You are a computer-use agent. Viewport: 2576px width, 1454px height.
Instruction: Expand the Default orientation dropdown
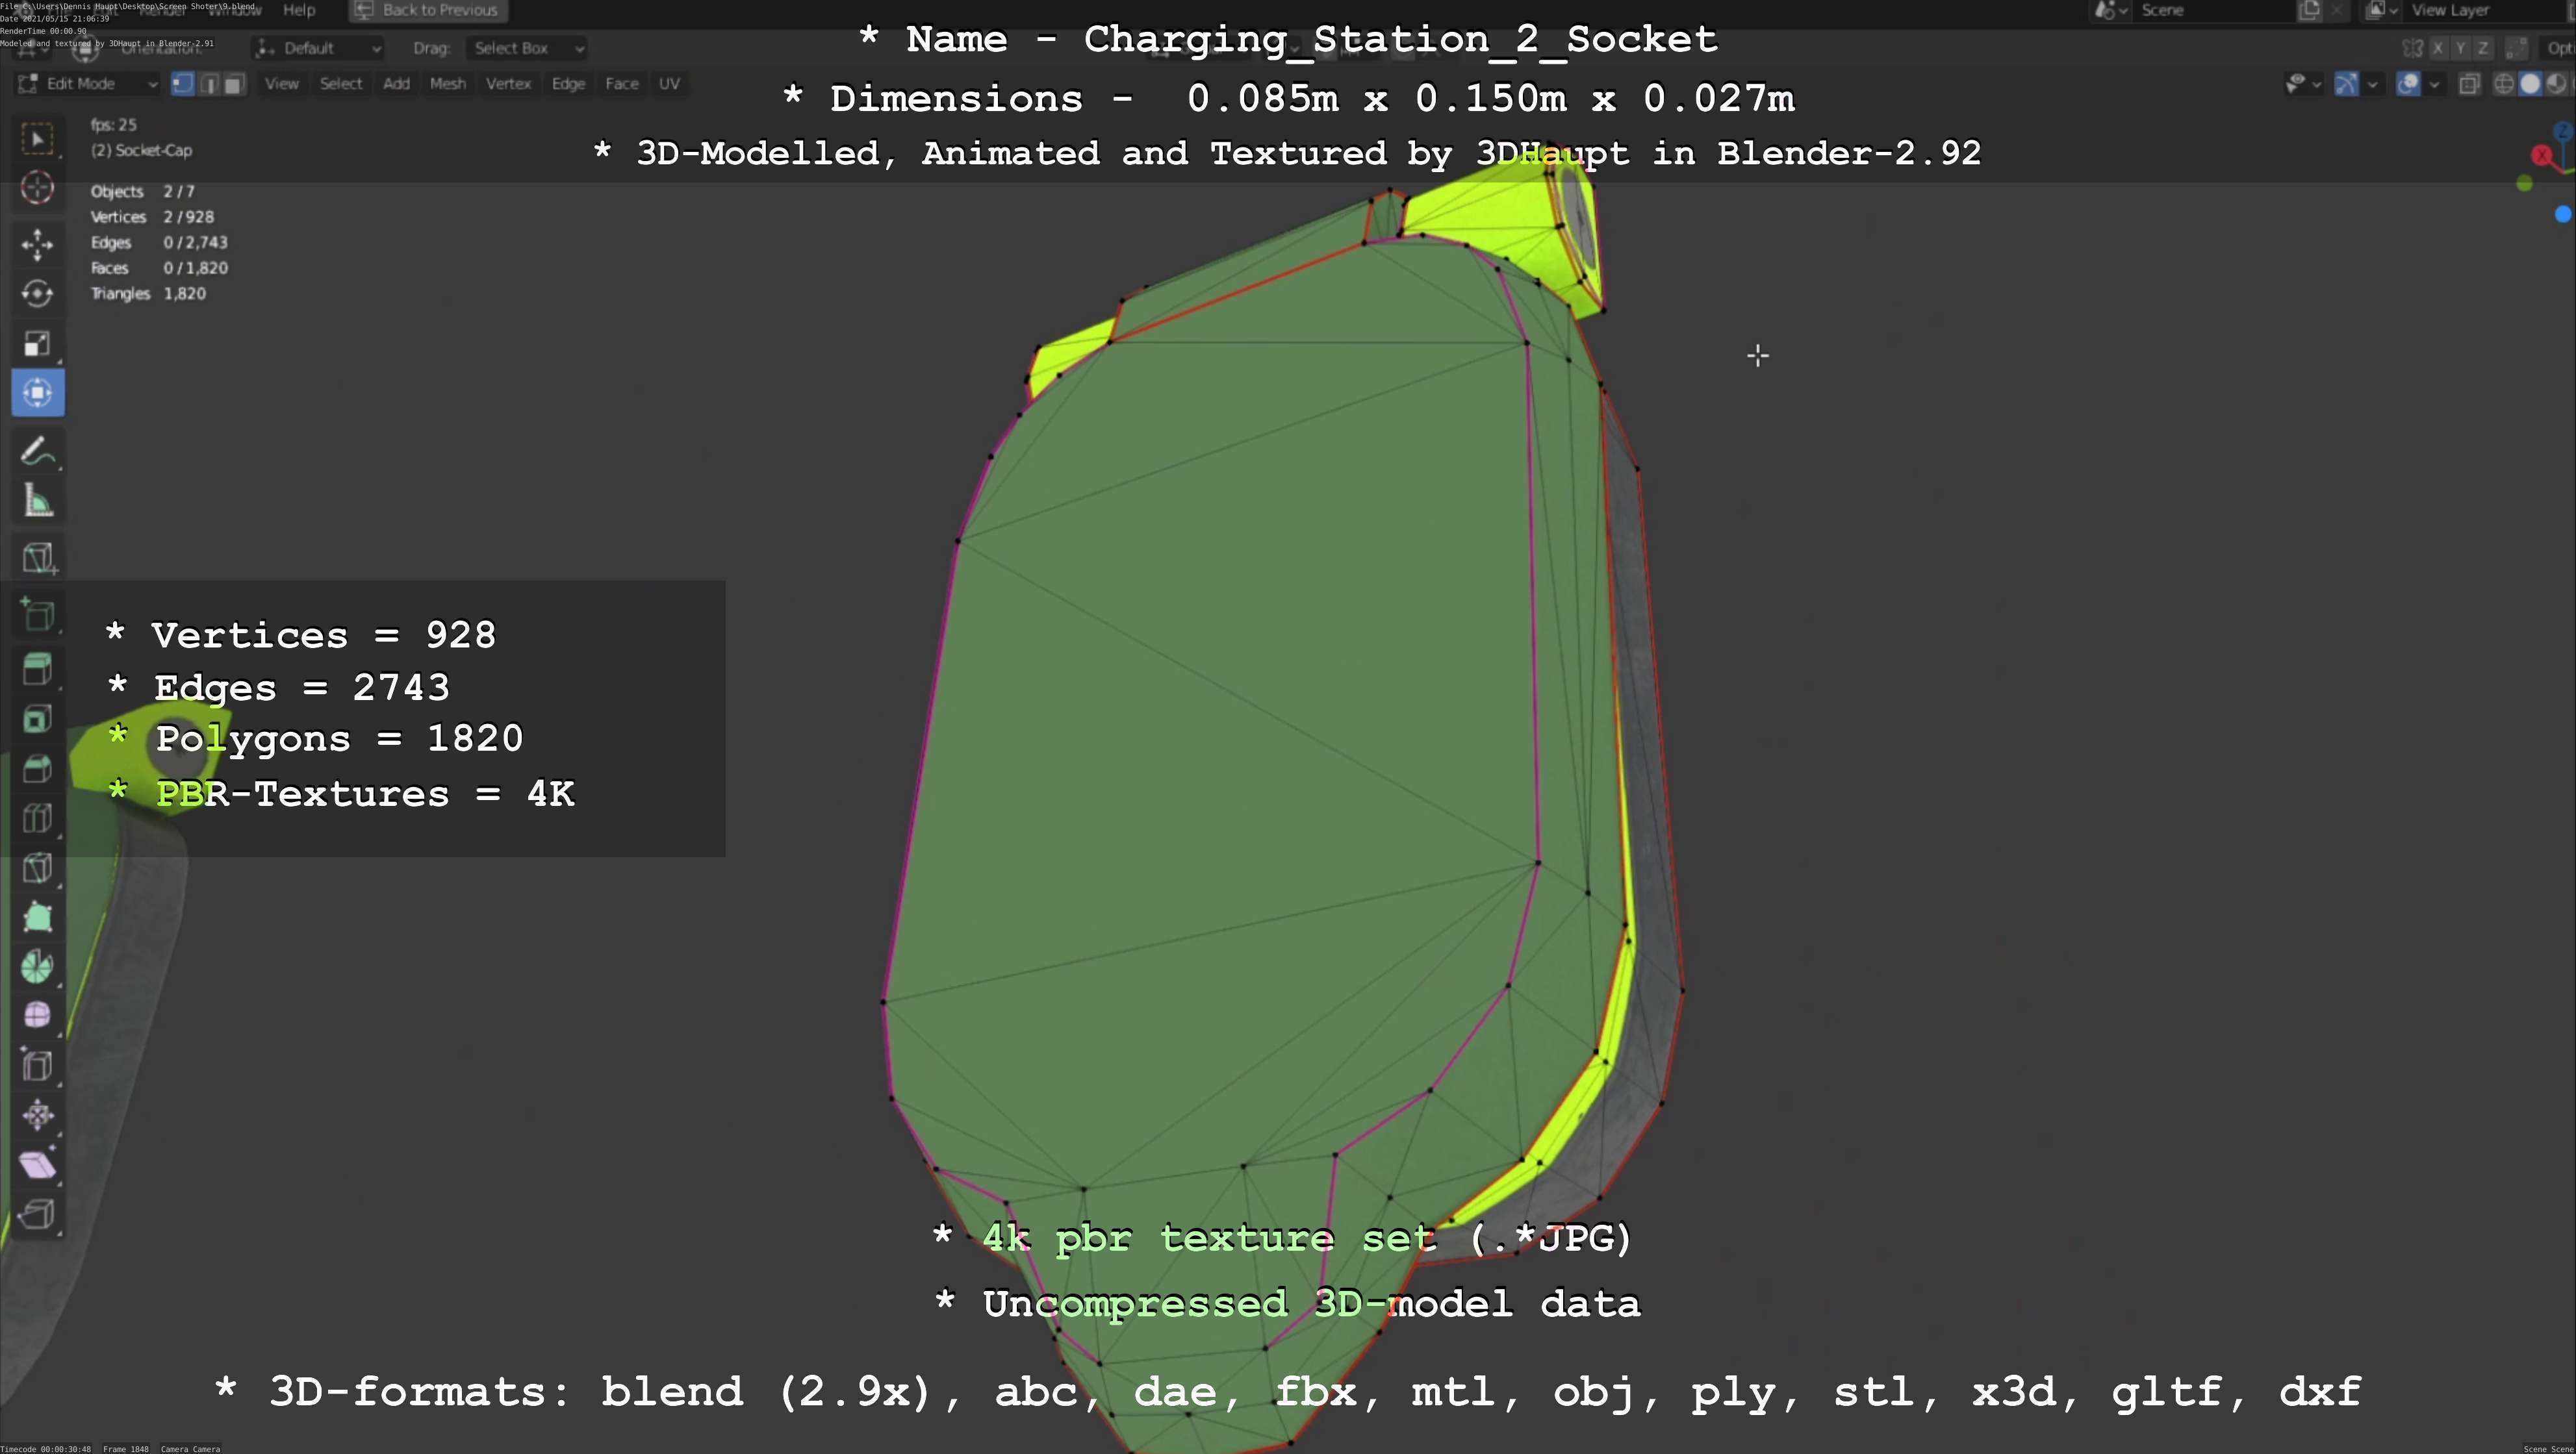[x=319, y=48]
